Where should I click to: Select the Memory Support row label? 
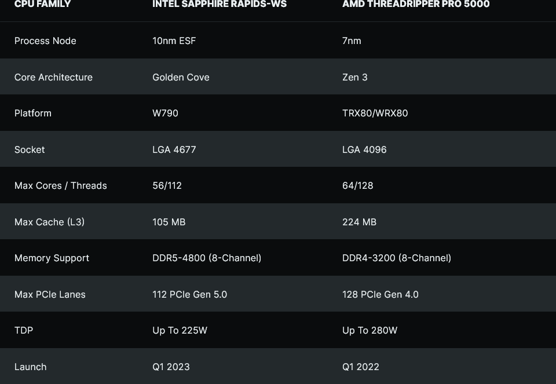pos(52,258)
